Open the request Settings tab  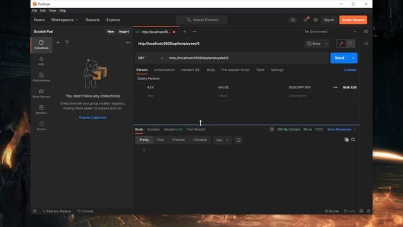(277, 70)
